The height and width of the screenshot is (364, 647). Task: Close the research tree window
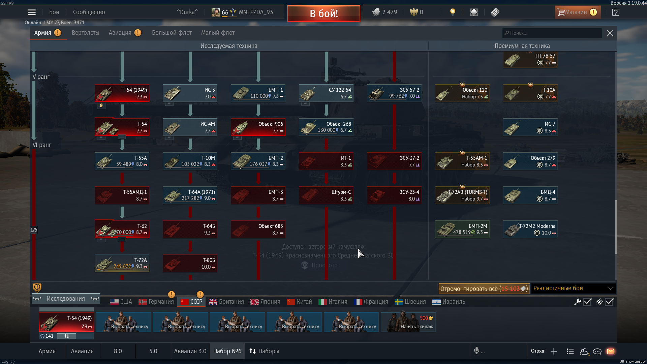[x=610, y=33]
